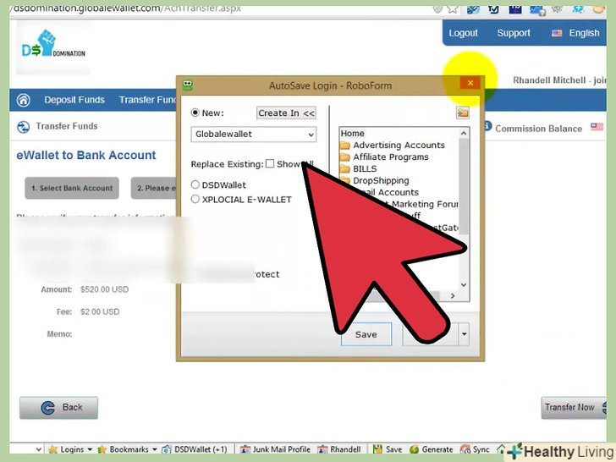Click folder list scroll right arrow
616x462 pixels.
453,296
